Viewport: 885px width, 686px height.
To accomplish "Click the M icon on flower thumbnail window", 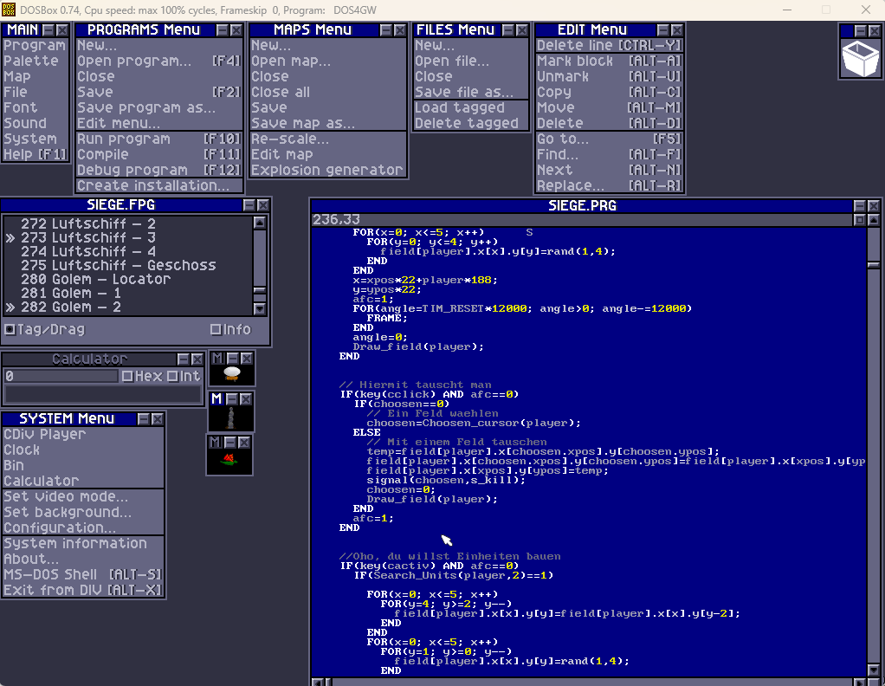I will 216,442.
